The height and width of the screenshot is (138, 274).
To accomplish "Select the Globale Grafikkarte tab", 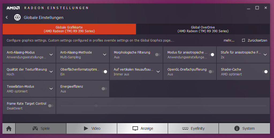I will pos(69,29).
